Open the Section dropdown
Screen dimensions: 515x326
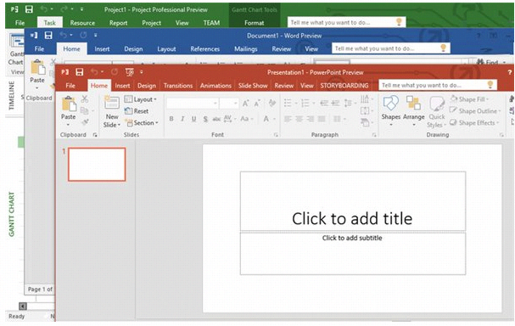click(142, 123)
